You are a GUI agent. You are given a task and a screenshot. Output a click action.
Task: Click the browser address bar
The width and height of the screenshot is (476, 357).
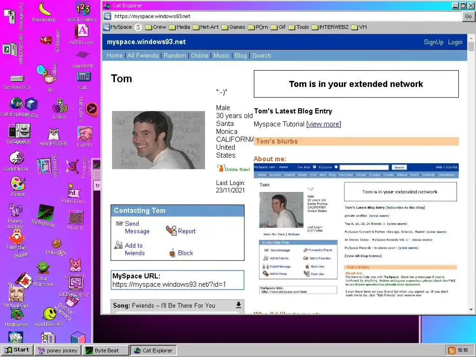286,16
